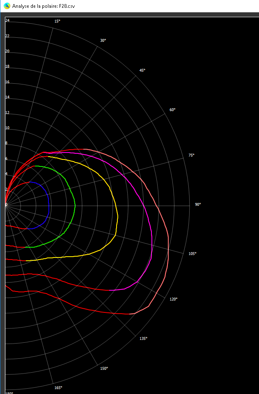Click the 150° angle label
This screenshot has width=259, height=394.
click(x=104, y=368)
